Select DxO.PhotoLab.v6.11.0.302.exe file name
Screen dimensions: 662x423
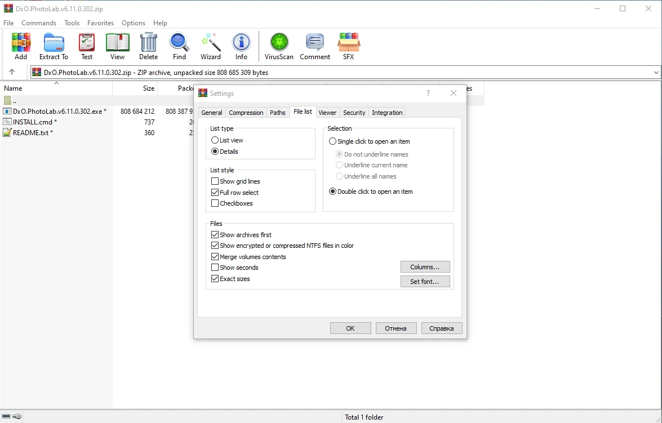[60, 112]
